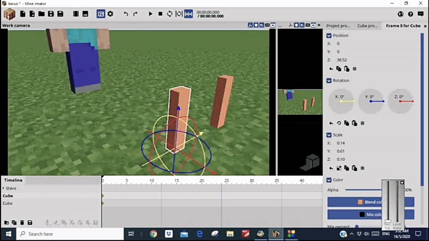Paste the rotation values
This screenshot has width=429, height=241.
355,123
